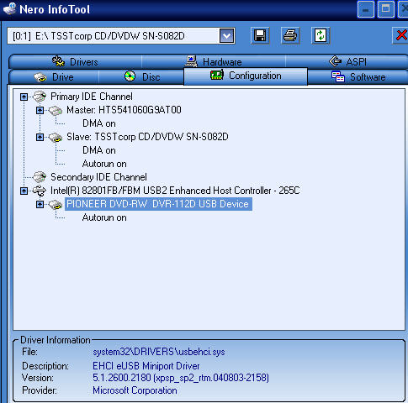Close InfoTool with the red X button
The width and height of the screenshot is (408, 403).
pos(400,35)
